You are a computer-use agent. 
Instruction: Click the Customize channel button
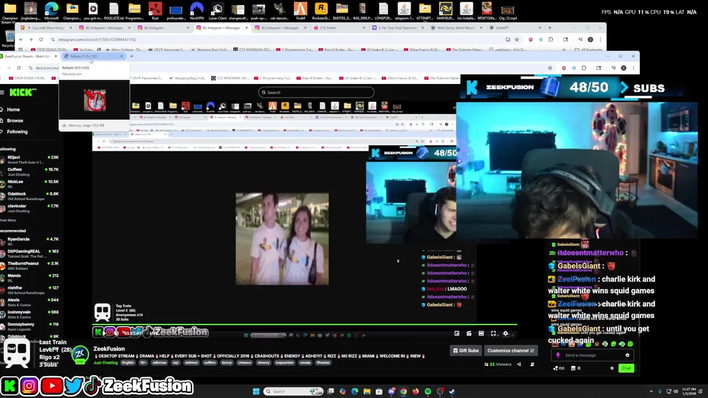[511, 350]
